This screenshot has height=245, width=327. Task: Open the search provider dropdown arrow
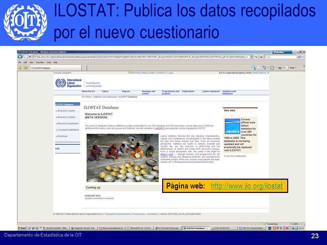click(x=303, y=57)
